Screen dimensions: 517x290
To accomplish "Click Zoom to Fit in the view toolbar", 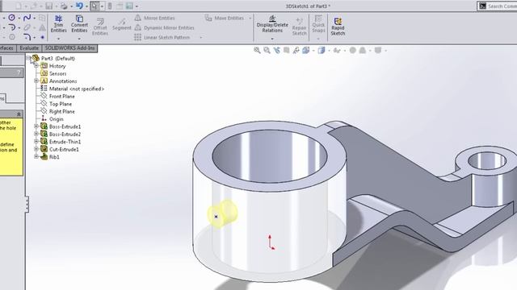I will [257, 50].
